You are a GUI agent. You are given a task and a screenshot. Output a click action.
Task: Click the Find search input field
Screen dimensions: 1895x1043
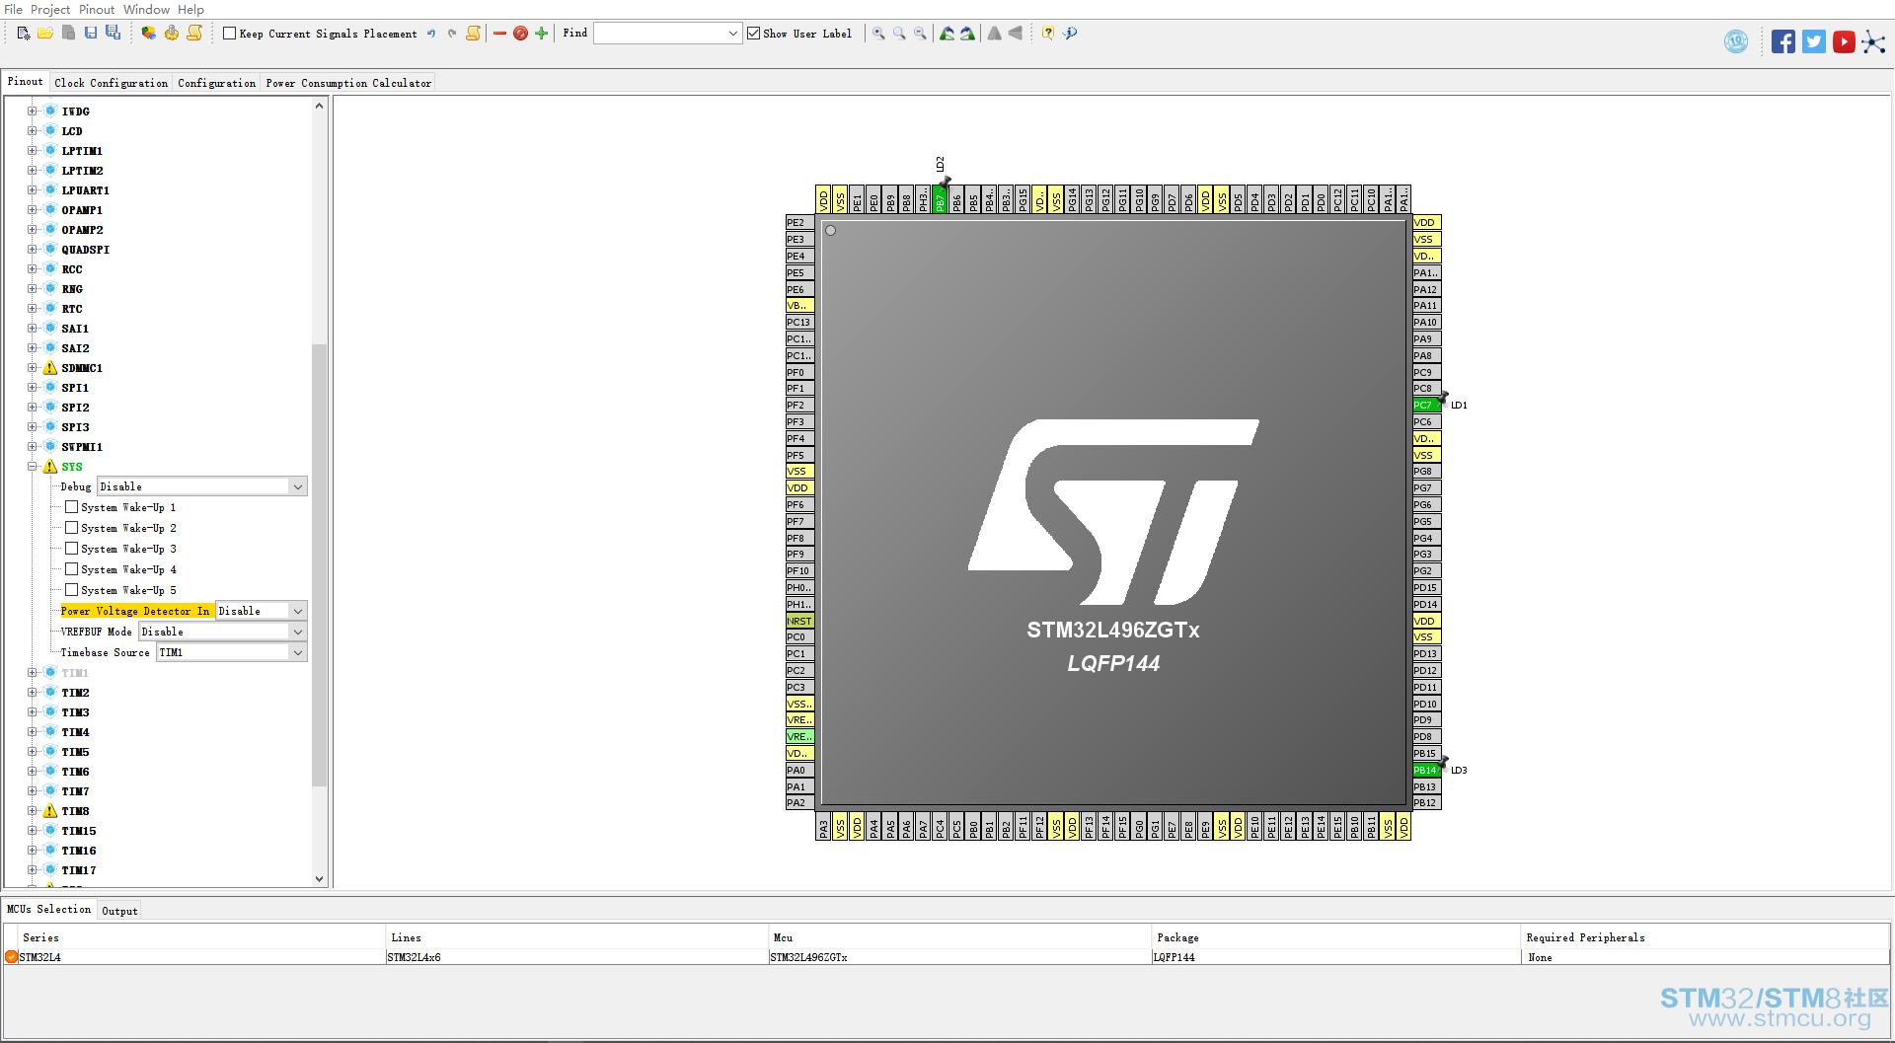pos(661,34)
